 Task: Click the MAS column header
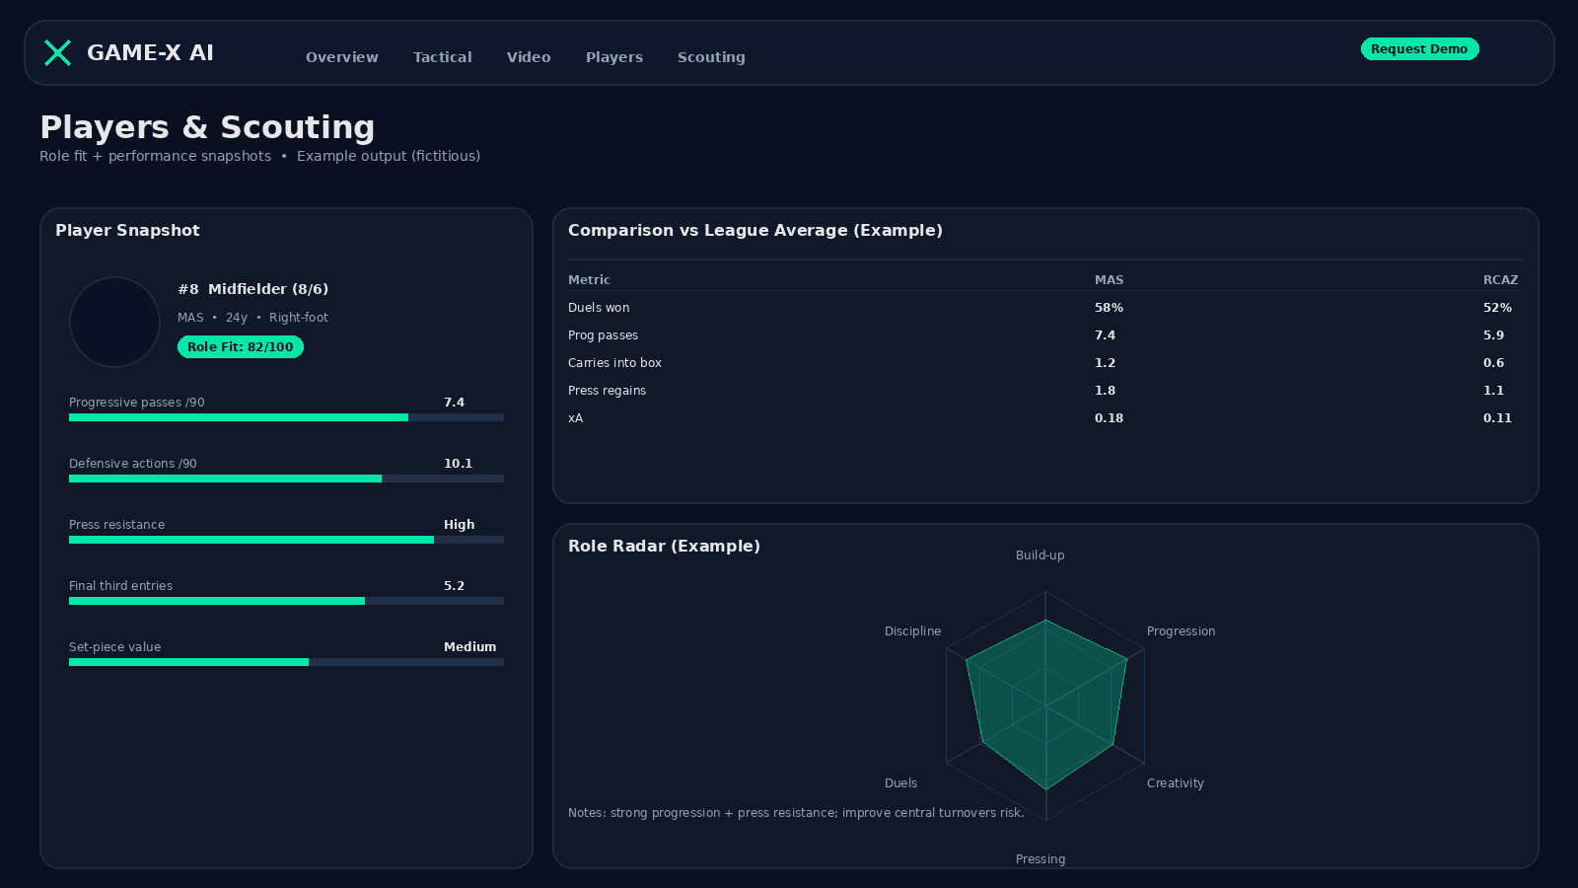1109,280
